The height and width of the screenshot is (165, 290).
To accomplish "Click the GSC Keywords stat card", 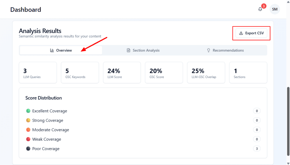I will pyautogui.click(x=80, y=73).
